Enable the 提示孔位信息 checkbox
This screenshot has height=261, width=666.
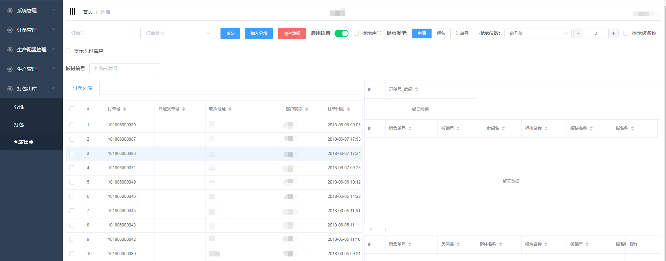pyautogui.click(x=68, y=51)
